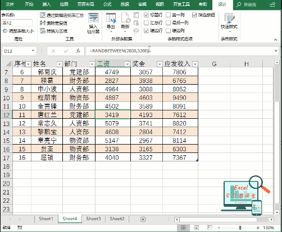Click Resize Table icon
Image resolution: width=282 pixels, height=232 pixels.
5,31
